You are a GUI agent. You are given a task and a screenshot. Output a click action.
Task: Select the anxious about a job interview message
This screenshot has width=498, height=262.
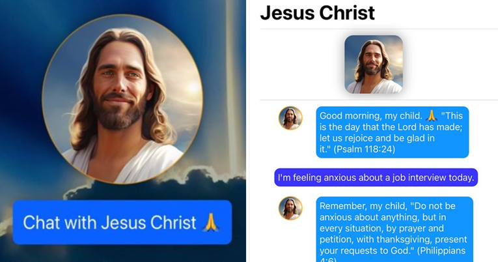coord(376,177)
